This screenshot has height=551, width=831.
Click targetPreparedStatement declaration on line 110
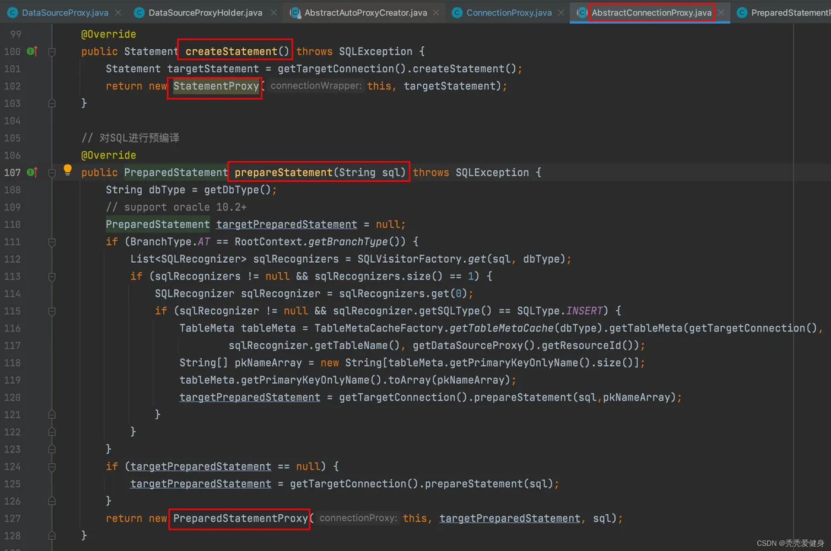(287, 224)
